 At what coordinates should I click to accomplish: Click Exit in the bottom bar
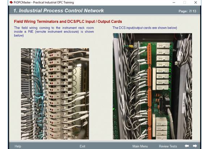point(82,146)
